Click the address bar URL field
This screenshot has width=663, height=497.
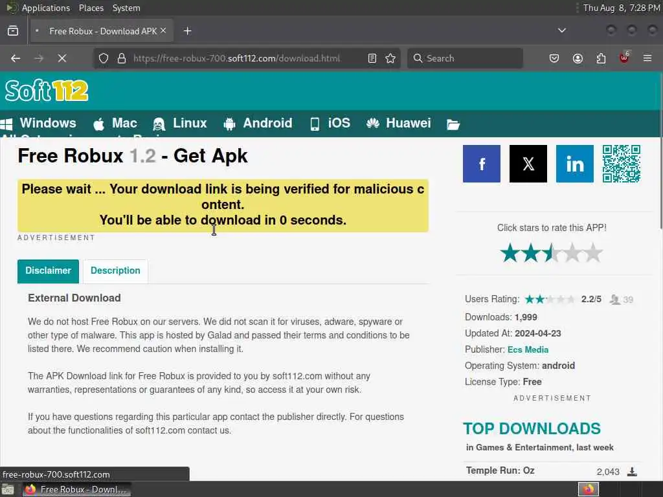tap(237, 58)
